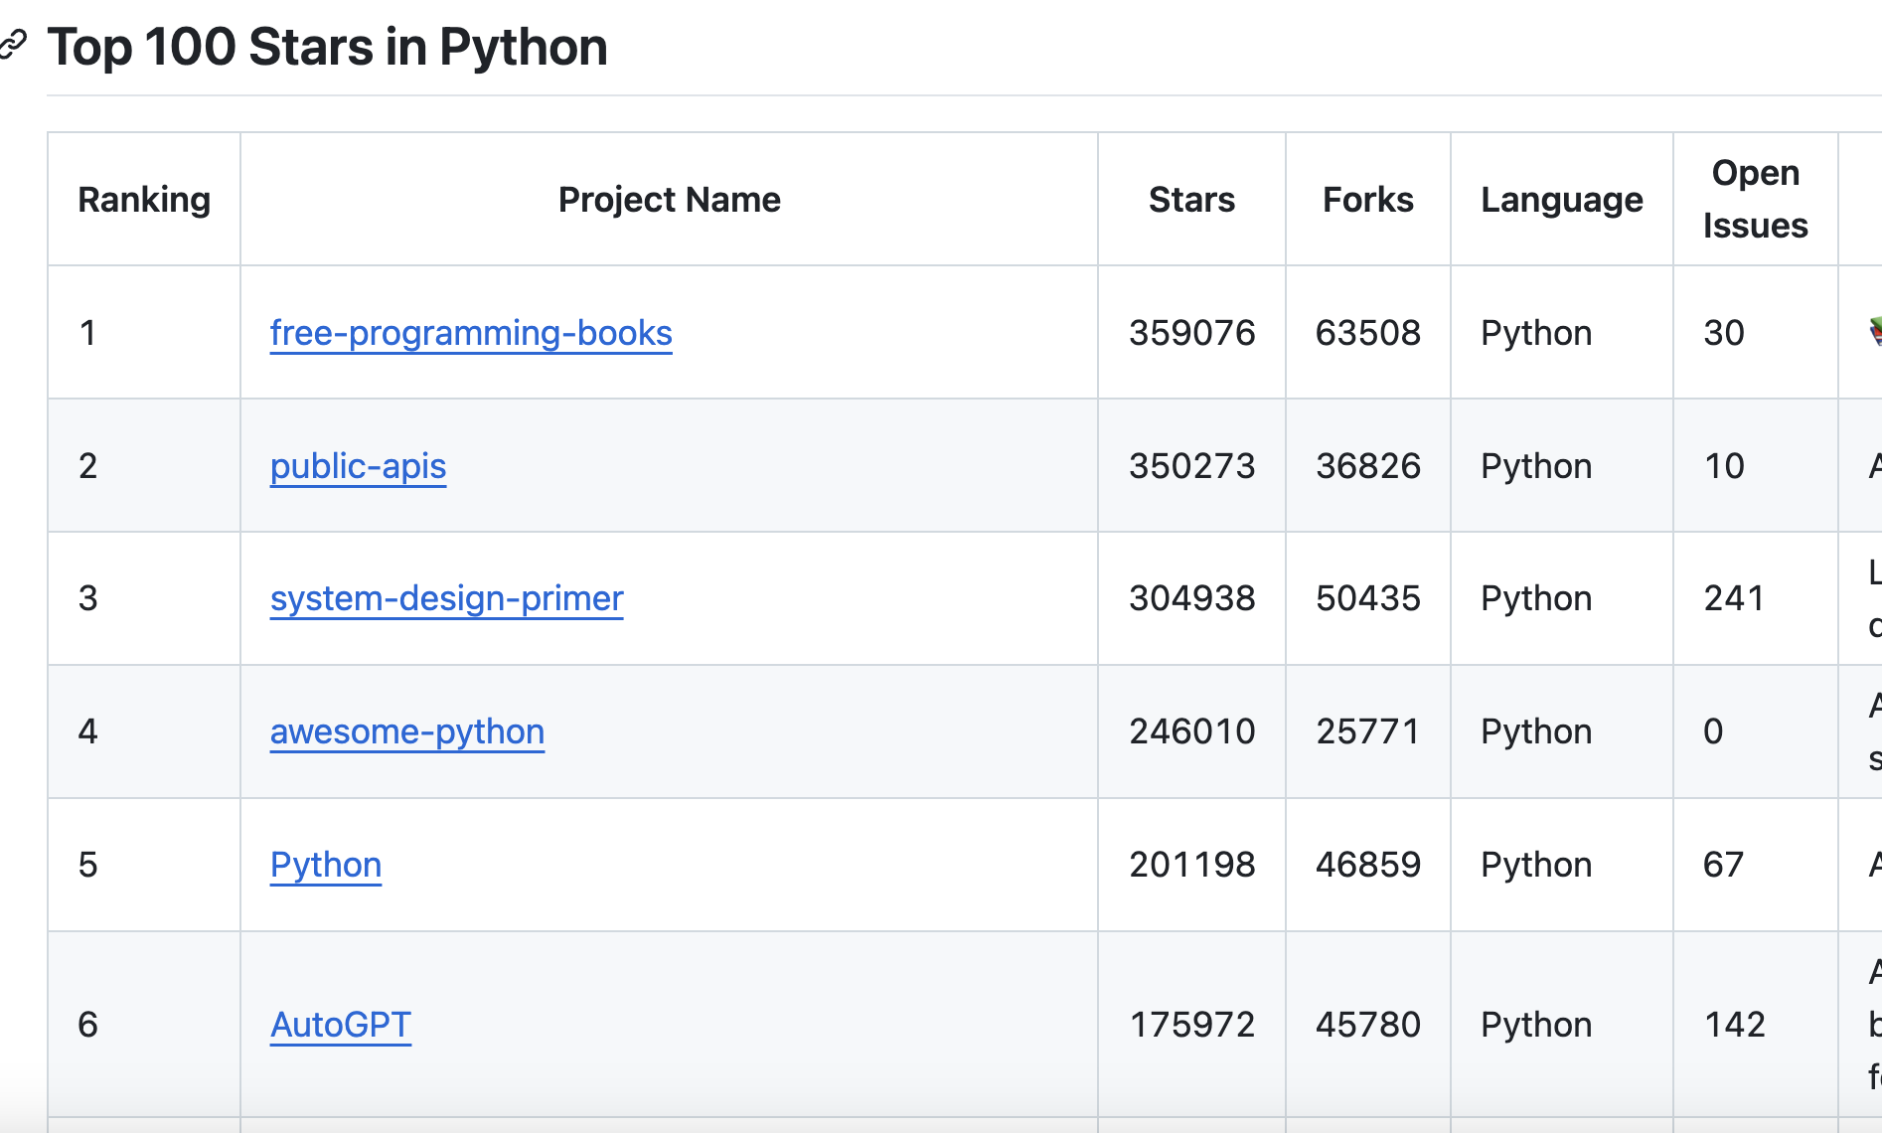Screen dimensions: 1882x1133
Task: Click ranking number 1
Action: click(x=87, y=333)
